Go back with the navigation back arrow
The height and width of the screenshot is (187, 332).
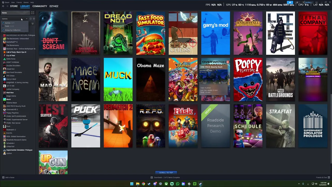click(3, 6)
